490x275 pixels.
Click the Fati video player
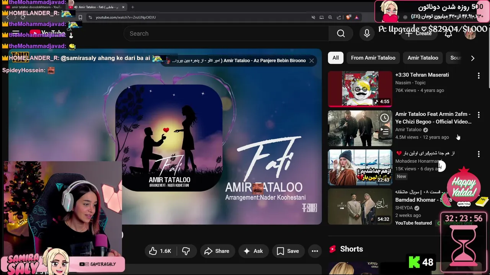(x=165, y=137)
